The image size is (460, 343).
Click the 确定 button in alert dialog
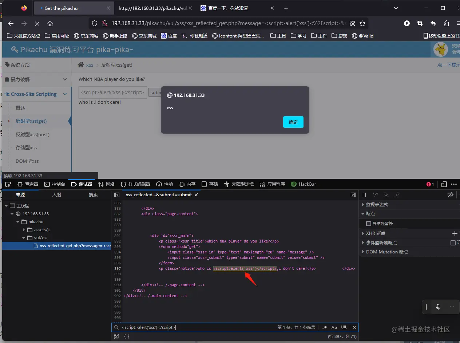click(x=293, y=122)
